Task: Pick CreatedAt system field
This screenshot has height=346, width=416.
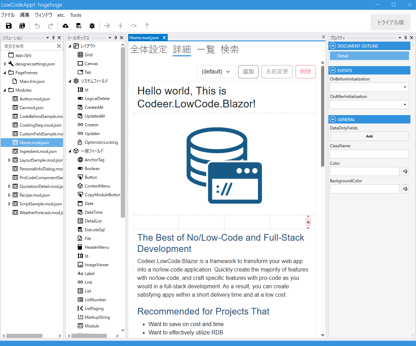Action: pyautogui.click(x=90, y=107)
